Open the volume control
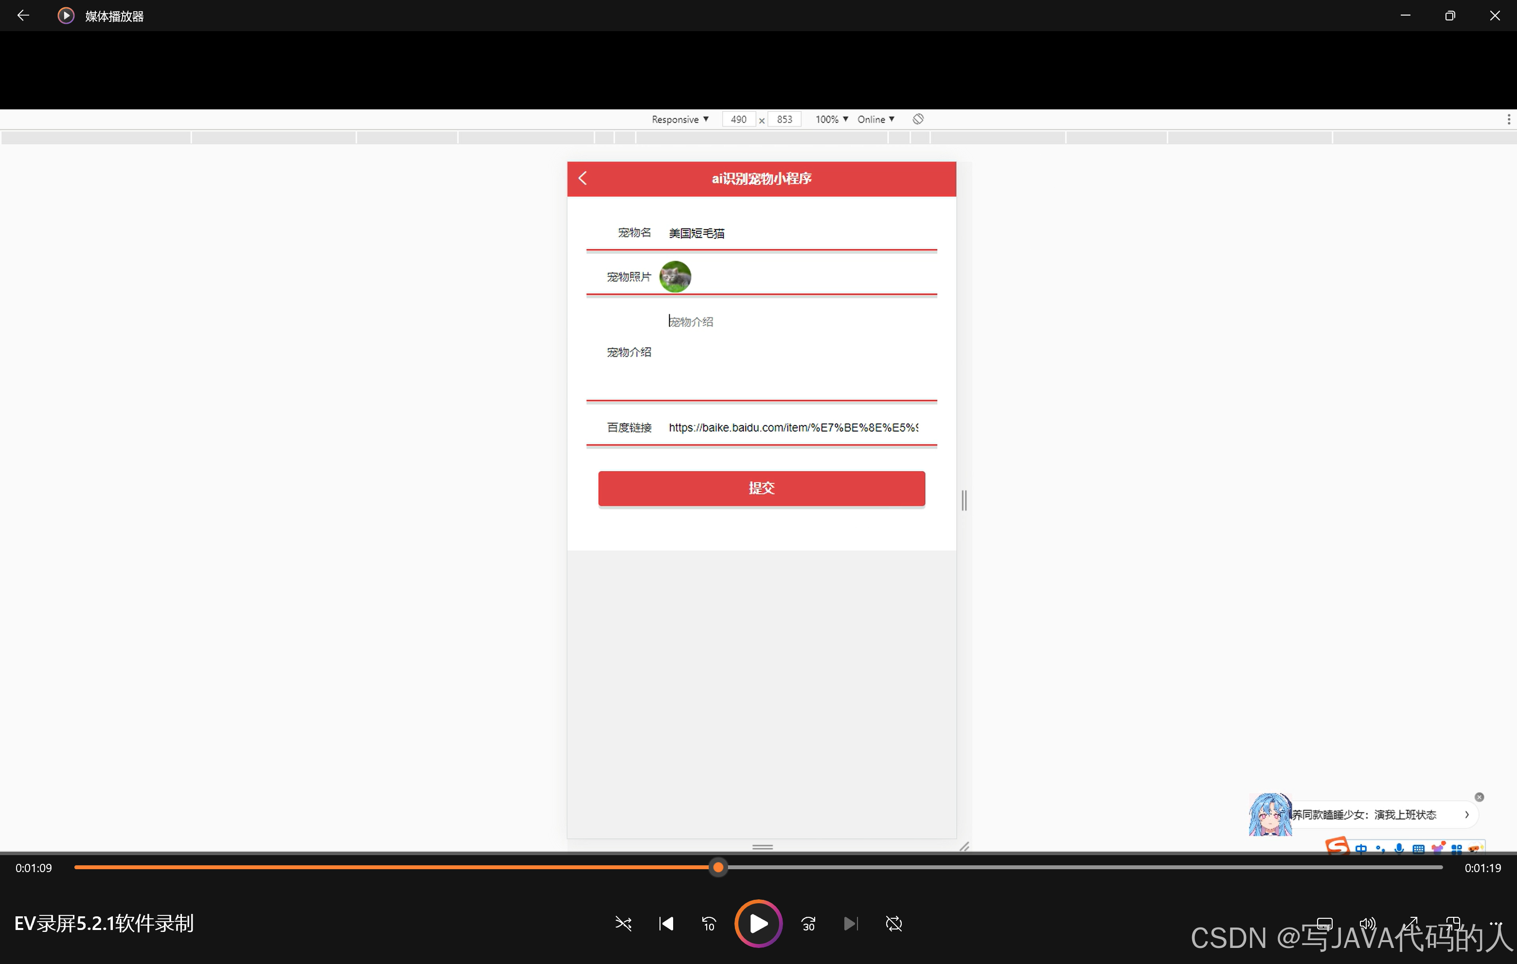The height and width of the screenshot is (964, 1517). pos(1367,923)
